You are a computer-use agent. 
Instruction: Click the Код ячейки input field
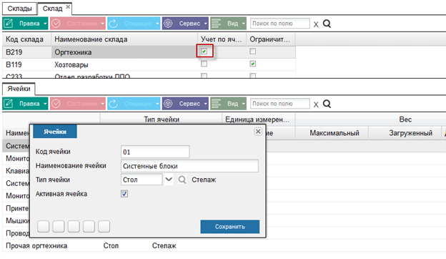click(x=155, y=152)
